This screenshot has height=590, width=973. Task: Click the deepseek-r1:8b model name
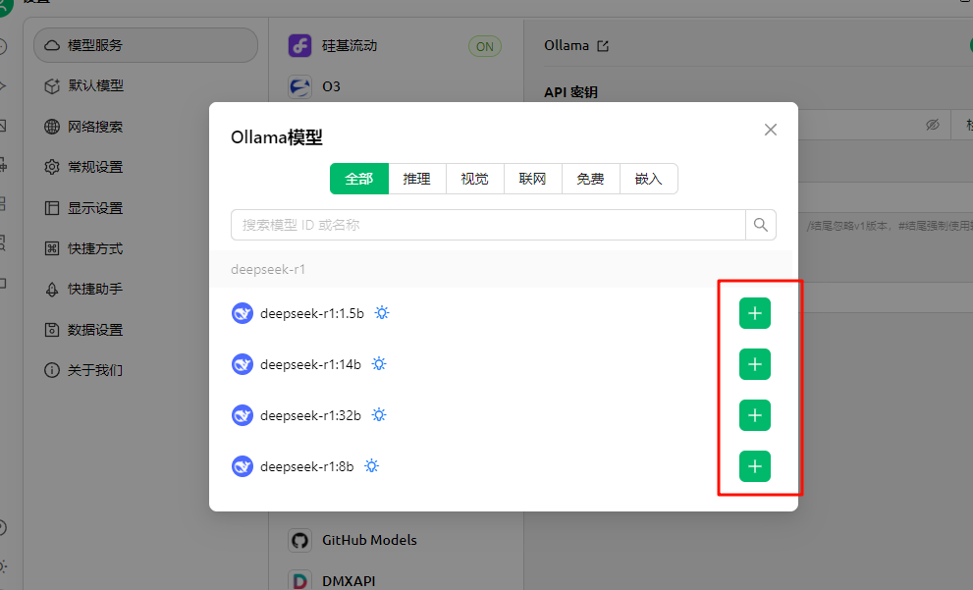tap(307, 466)
